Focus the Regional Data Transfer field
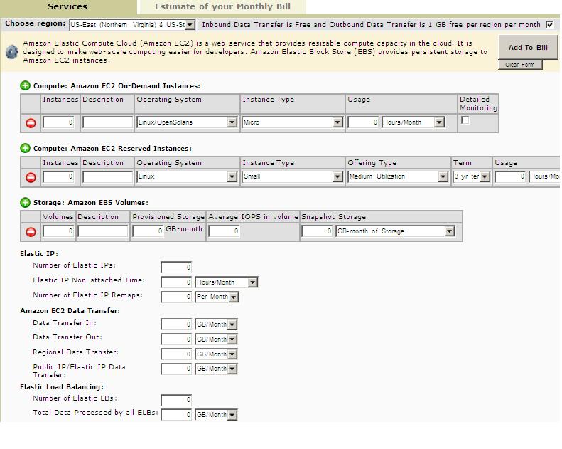Screen dimensions: 562x449 point(176,354)
